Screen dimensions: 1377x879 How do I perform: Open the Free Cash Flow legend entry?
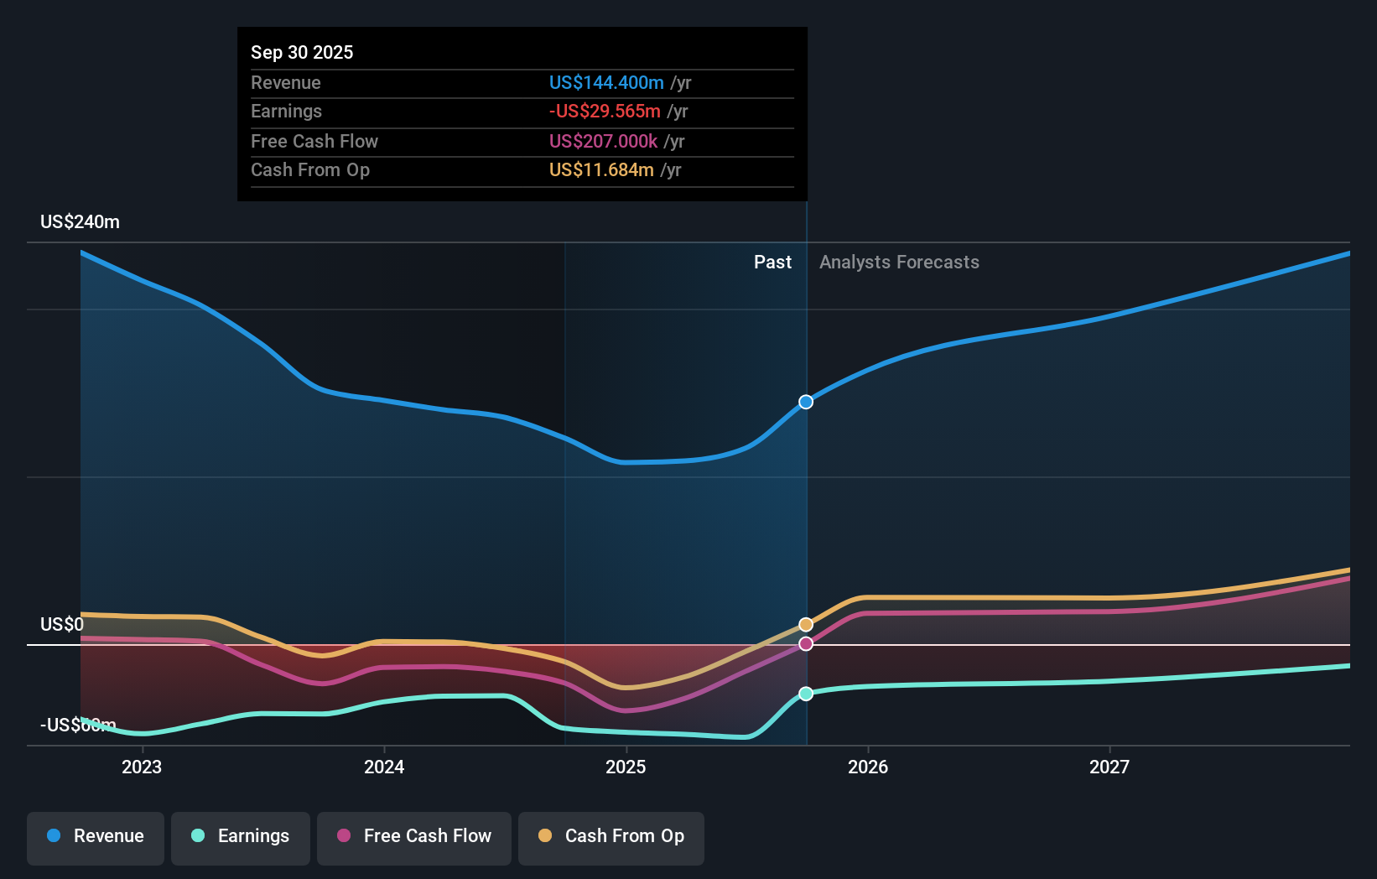[x=413, y=836]
